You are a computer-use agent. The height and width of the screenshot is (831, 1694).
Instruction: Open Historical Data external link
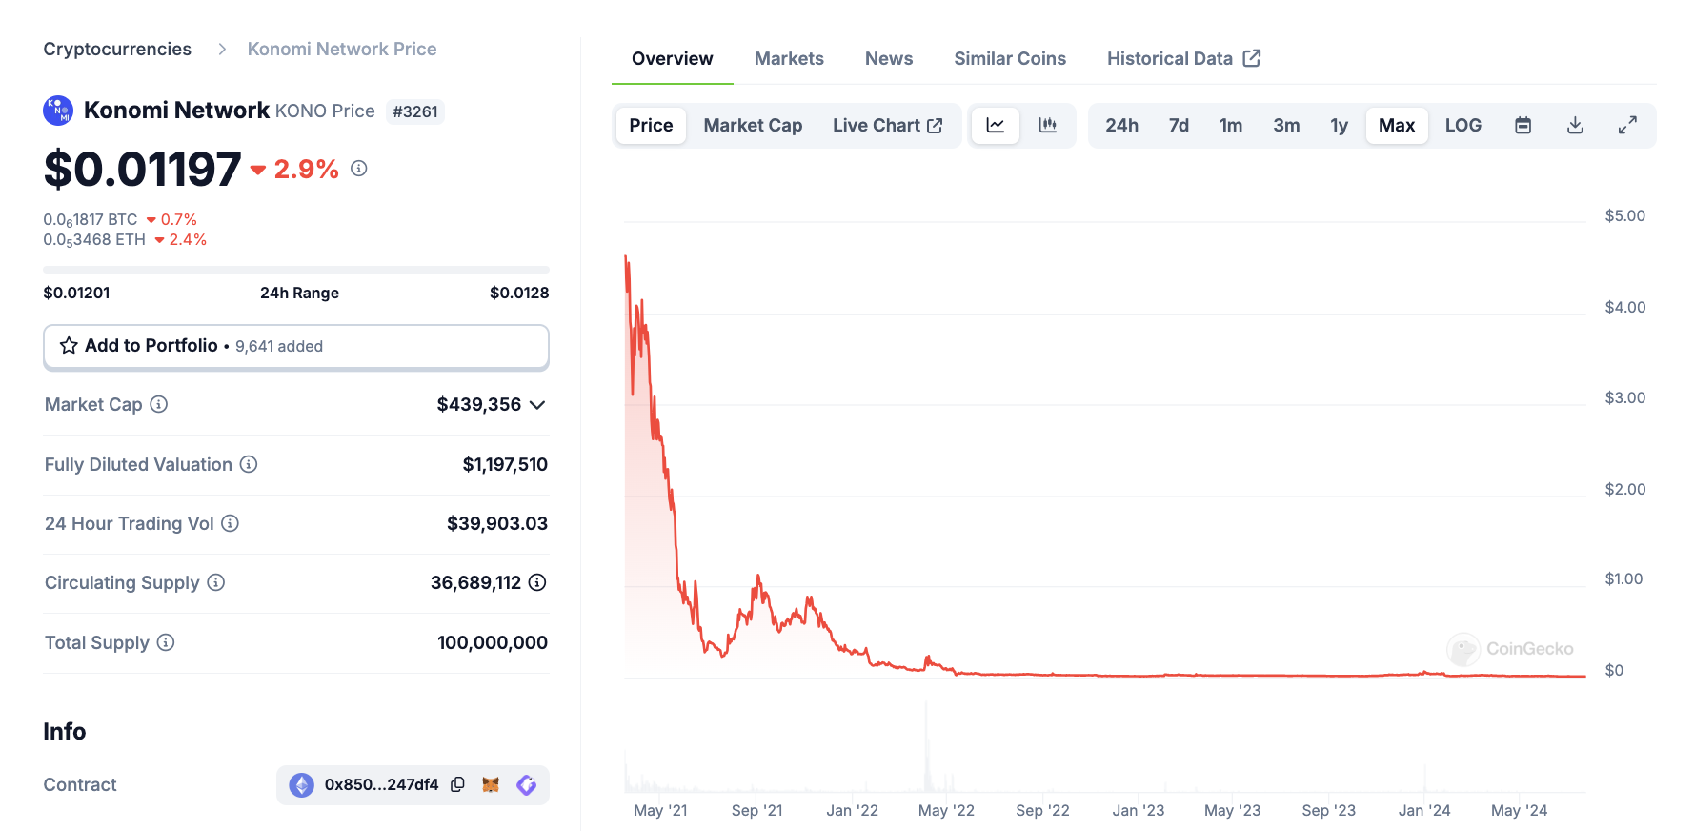tap(1182, 59)
